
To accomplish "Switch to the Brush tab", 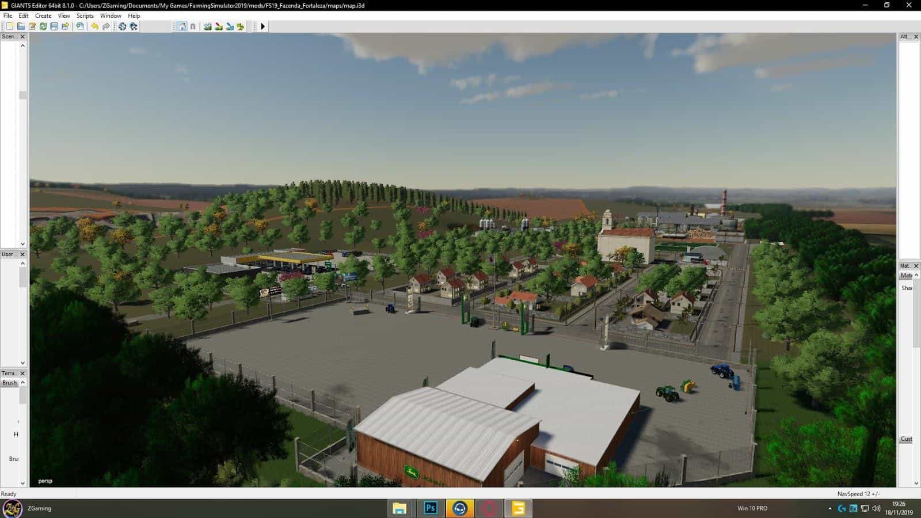I will [x=9, y=383].
